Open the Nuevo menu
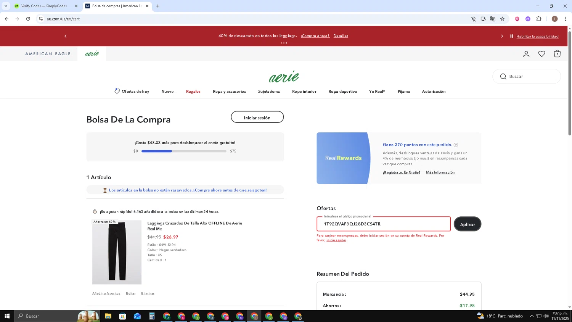This screenshot has width=572, height=322. [167, 92]
